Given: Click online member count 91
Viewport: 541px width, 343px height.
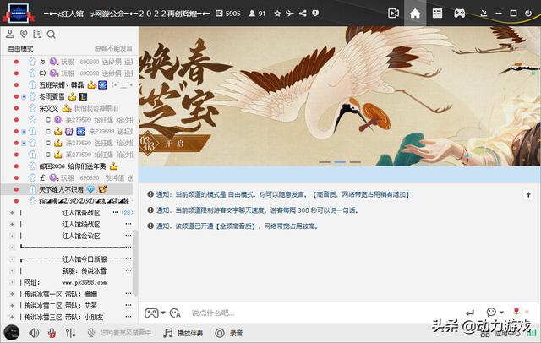Looking at the screenshot, I should 257,14.
